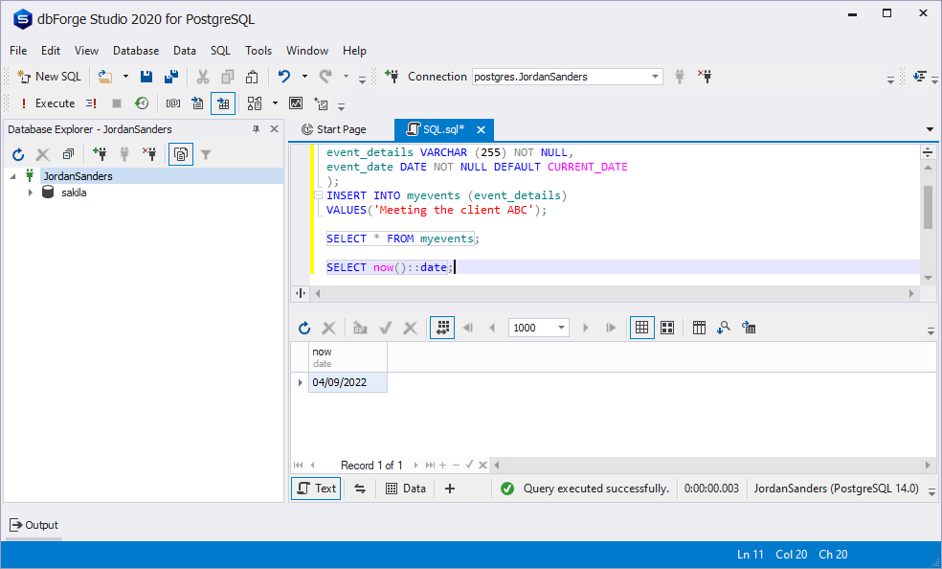Click the Output panel label
This screenshot has height=569, width=942.
click(40, 525)
